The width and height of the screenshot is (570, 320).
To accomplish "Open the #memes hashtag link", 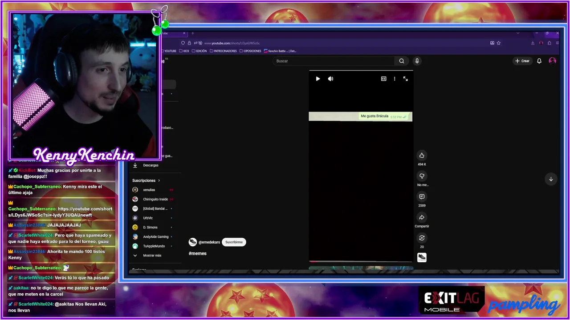I will 198,253.
